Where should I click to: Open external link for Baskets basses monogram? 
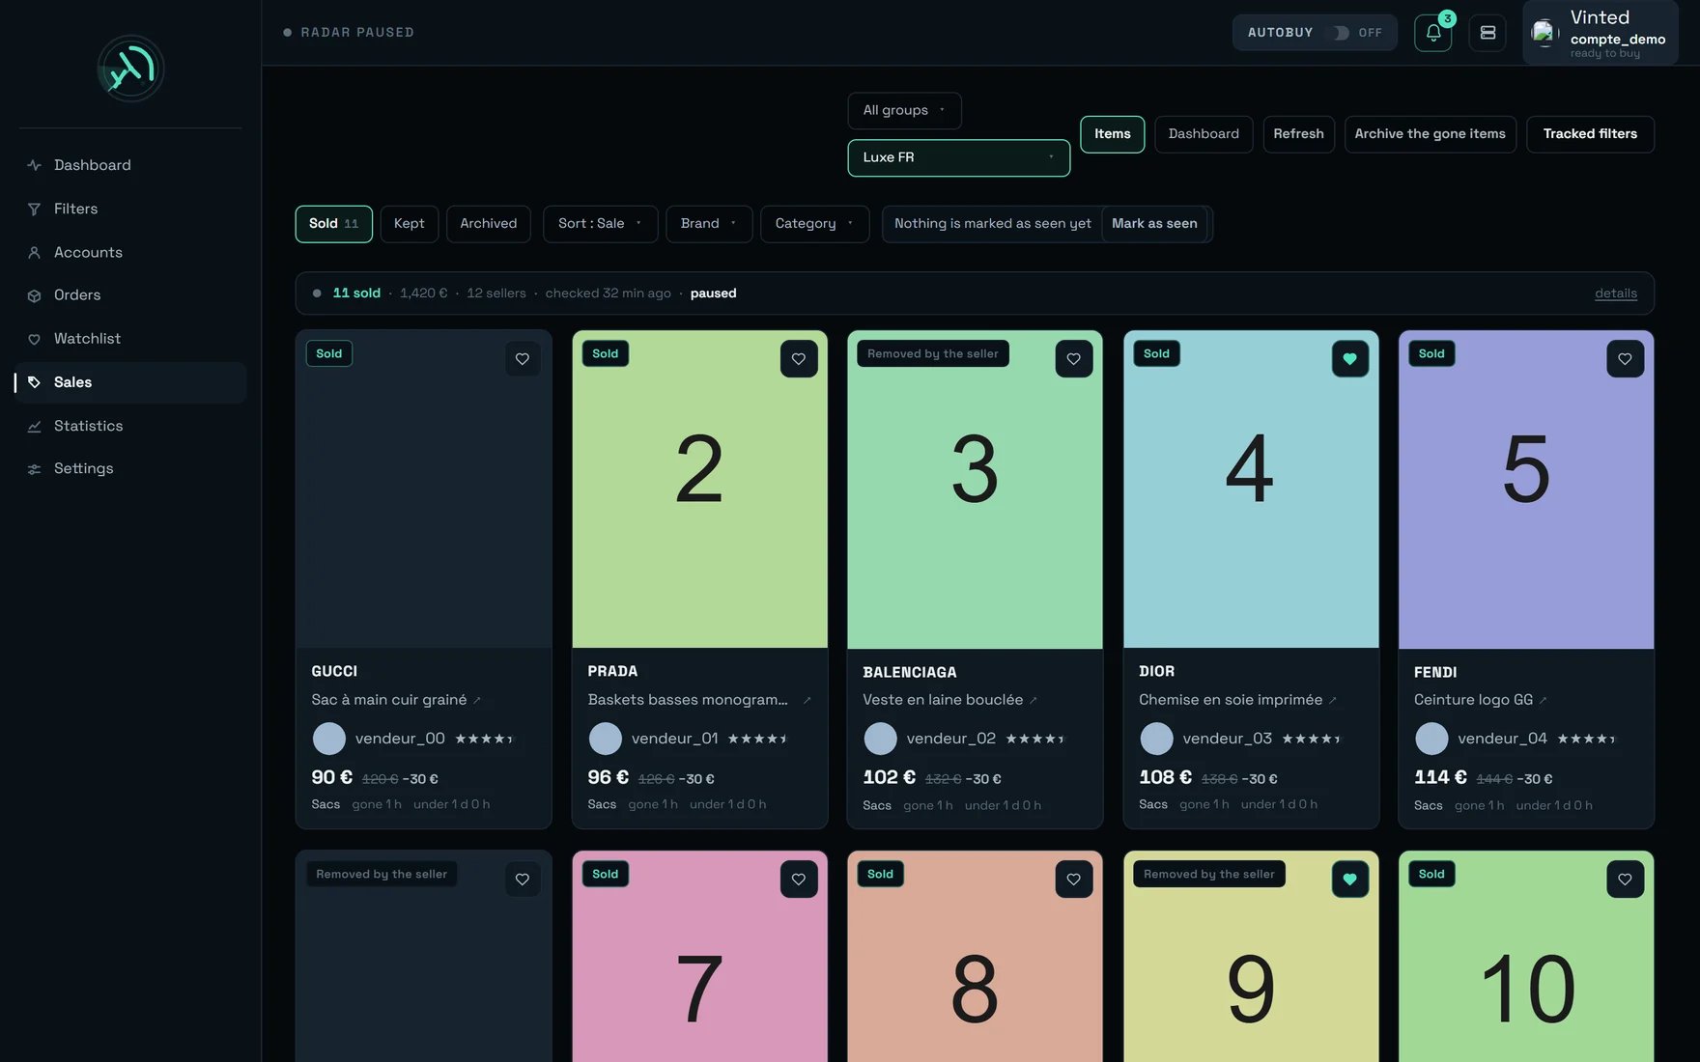807,700
